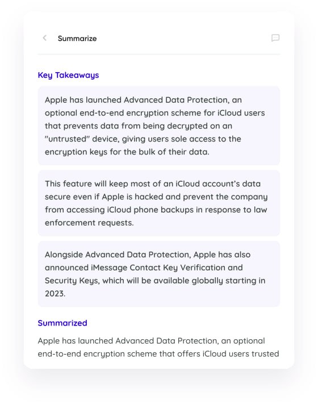This screenshot has width=318, height=404.
Task: Click line "that prevents data from being decrypted"
Action: click(x=139, y=126)
